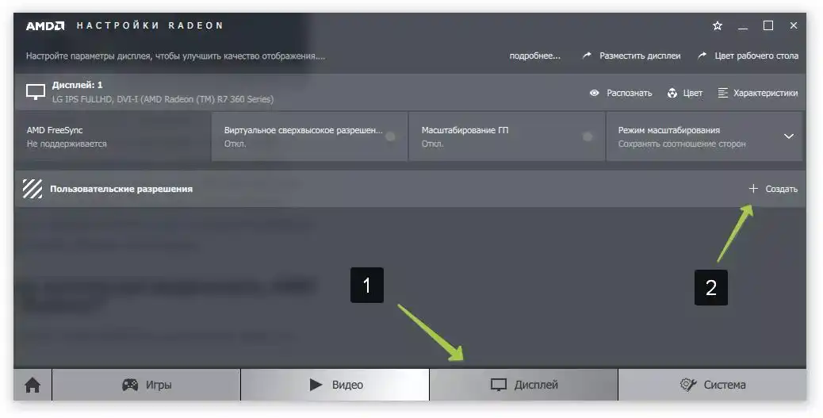
Task: Expand the Режим масштабирования dropdown
Action: 788,136
